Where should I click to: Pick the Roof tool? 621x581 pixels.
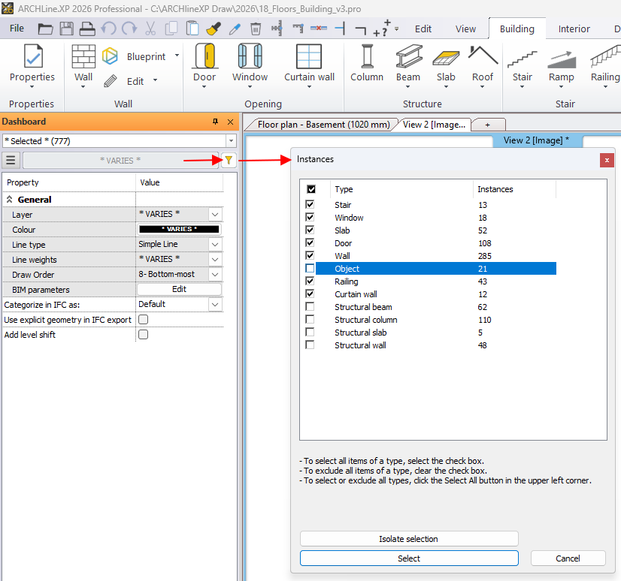click(x=483, y=58)
